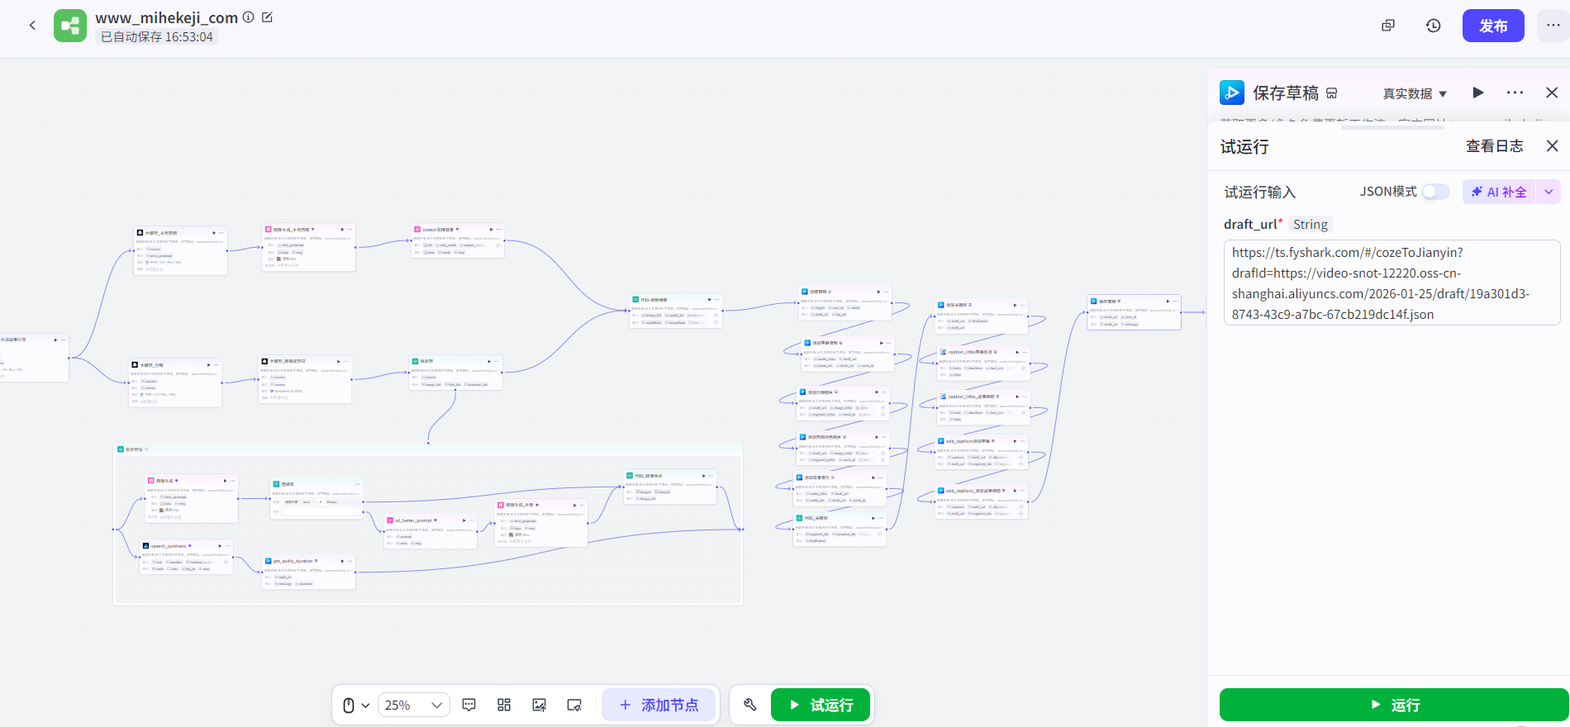This screenshot has width=1570, height=727.
Task: Open the wrench debug tool icon
Action: (x=750, y=705)
